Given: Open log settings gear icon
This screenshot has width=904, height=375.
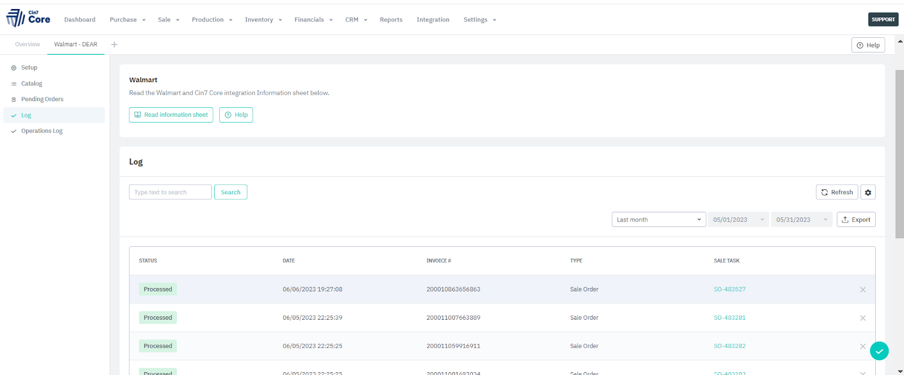Looking at the screenshot, I should (868, 193).
